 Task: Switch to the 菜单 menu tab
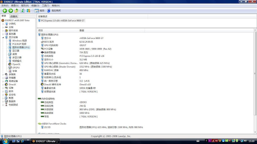(x=4, y=16)
